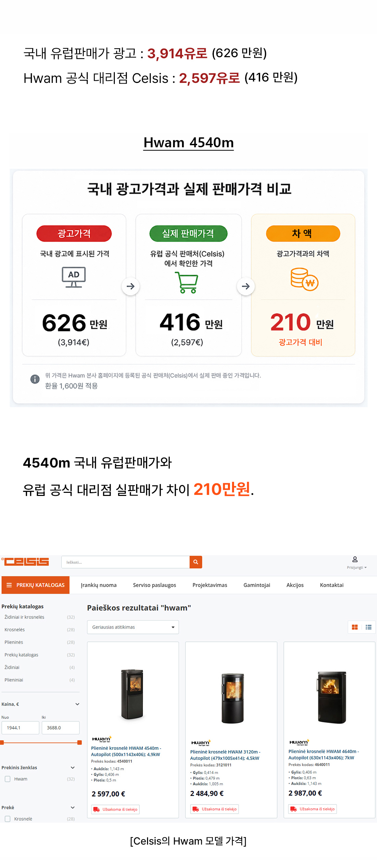377x860 pixels.
Task: Click the green shopping cart icon
Action: pyautogui.click(x=187, y=283)
